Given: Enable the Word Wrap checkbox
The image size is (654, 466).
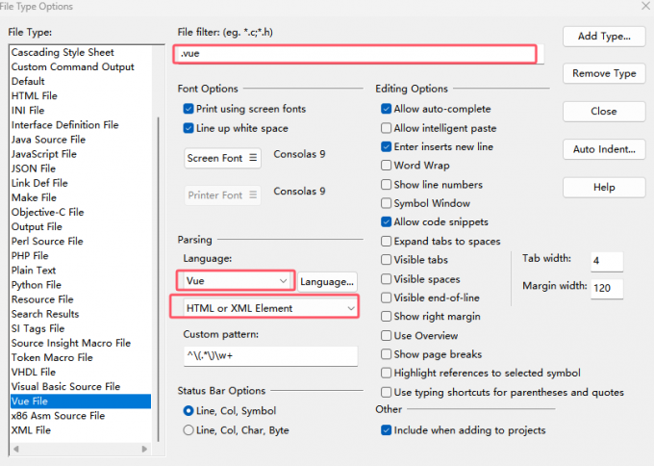Looking at the screenshot, I should (386, 166).
